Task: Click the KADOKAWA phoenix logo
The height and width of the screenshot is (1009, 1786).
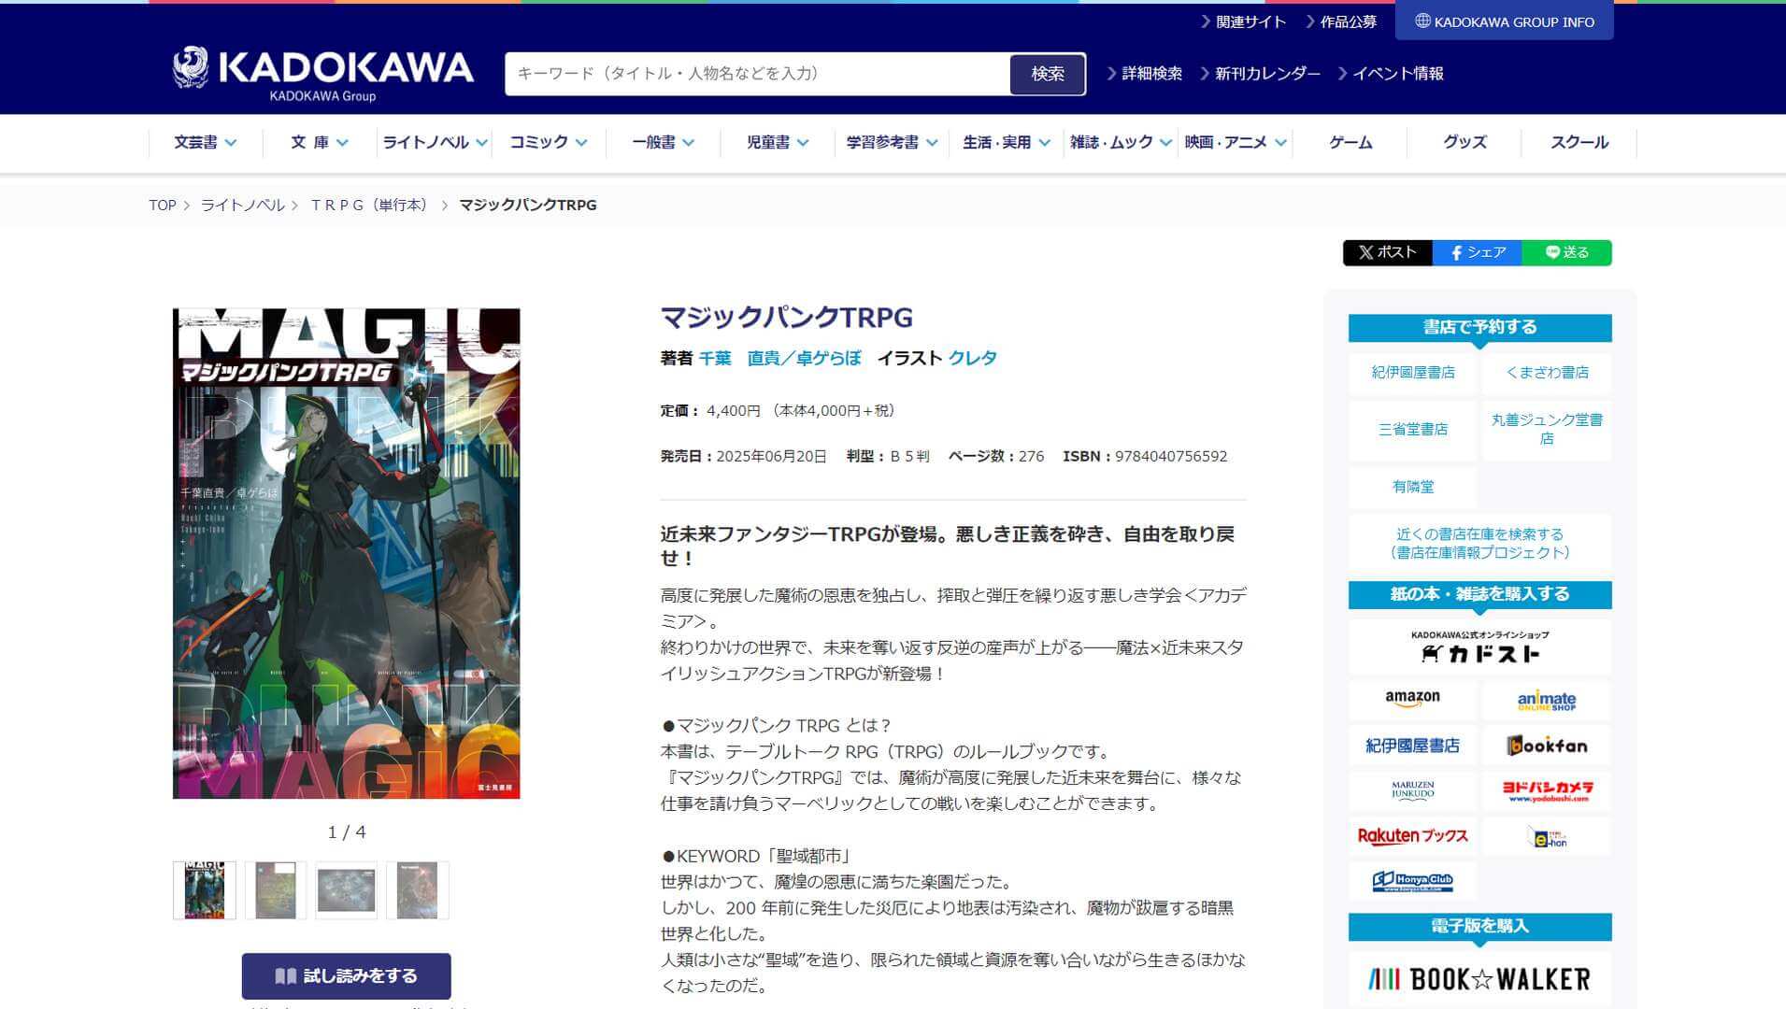Action: click(322, 73)
